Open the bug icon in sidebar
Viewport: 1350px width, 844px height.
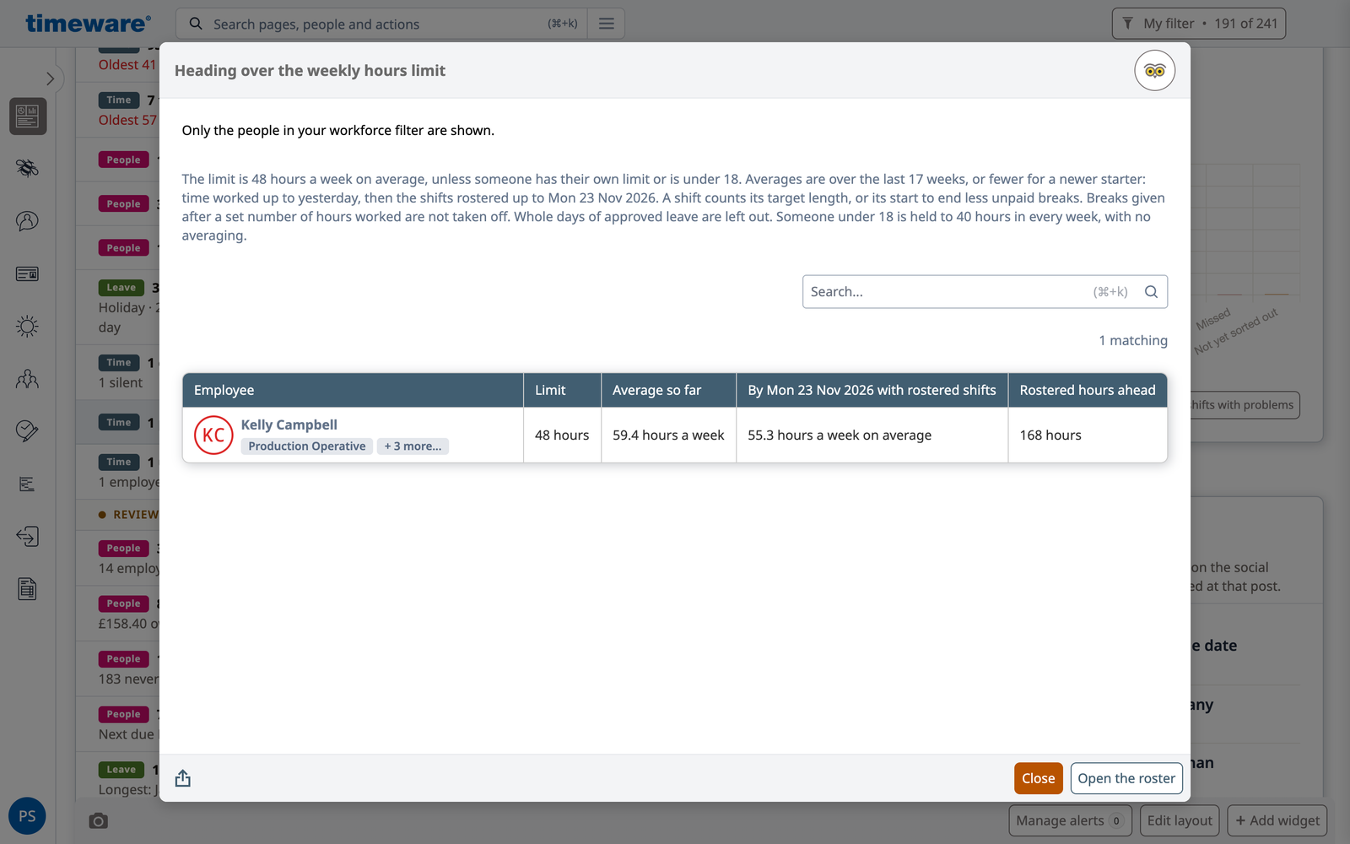[28, 168]
